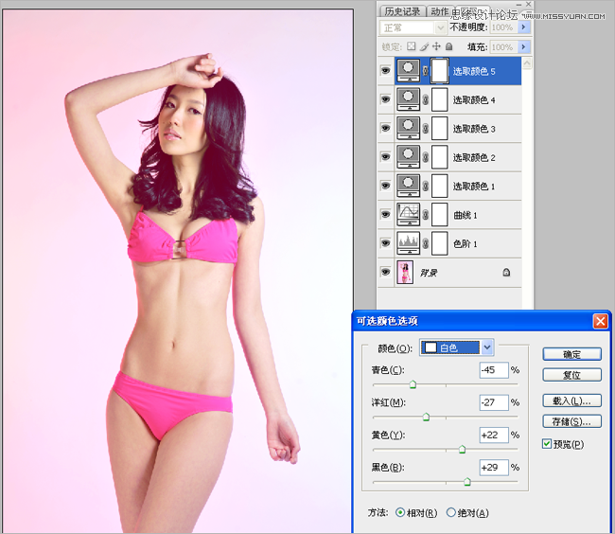Click mask link icon on 选取颜色 2
The image size is (615, 534).
click(x=426, y=157)
